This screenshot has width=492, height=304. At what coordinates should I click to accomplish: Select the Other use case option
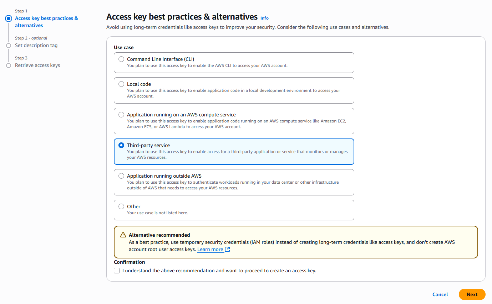[121, 206]
